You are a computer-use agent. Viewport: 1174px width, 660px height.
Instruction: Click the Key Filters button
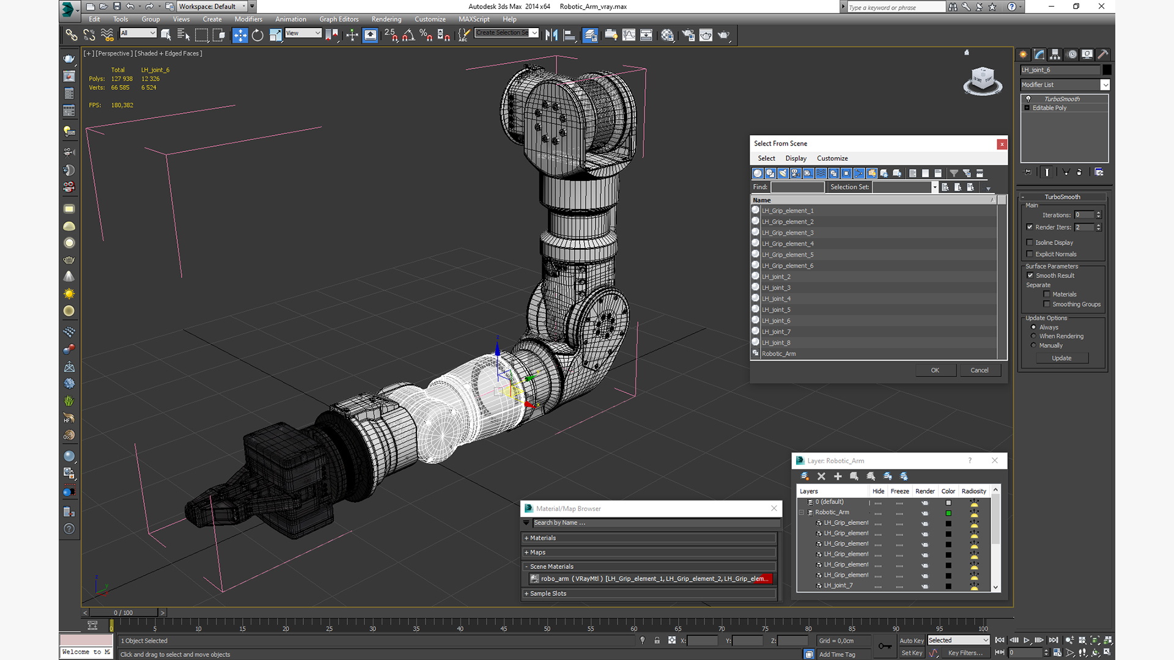point(965,653)
